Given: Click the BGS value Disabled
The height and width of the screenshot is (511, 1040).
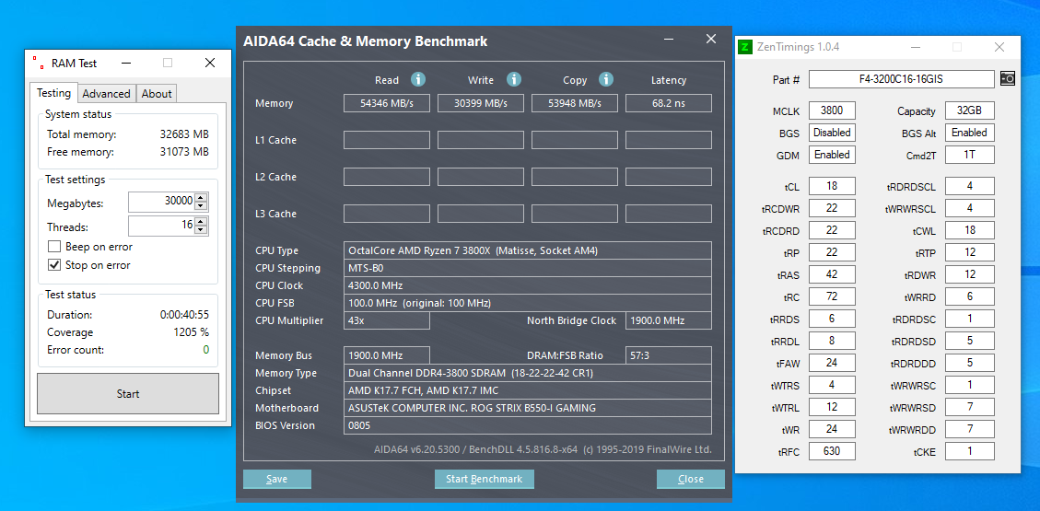Looking at the screenshot, I should point(832,133).
